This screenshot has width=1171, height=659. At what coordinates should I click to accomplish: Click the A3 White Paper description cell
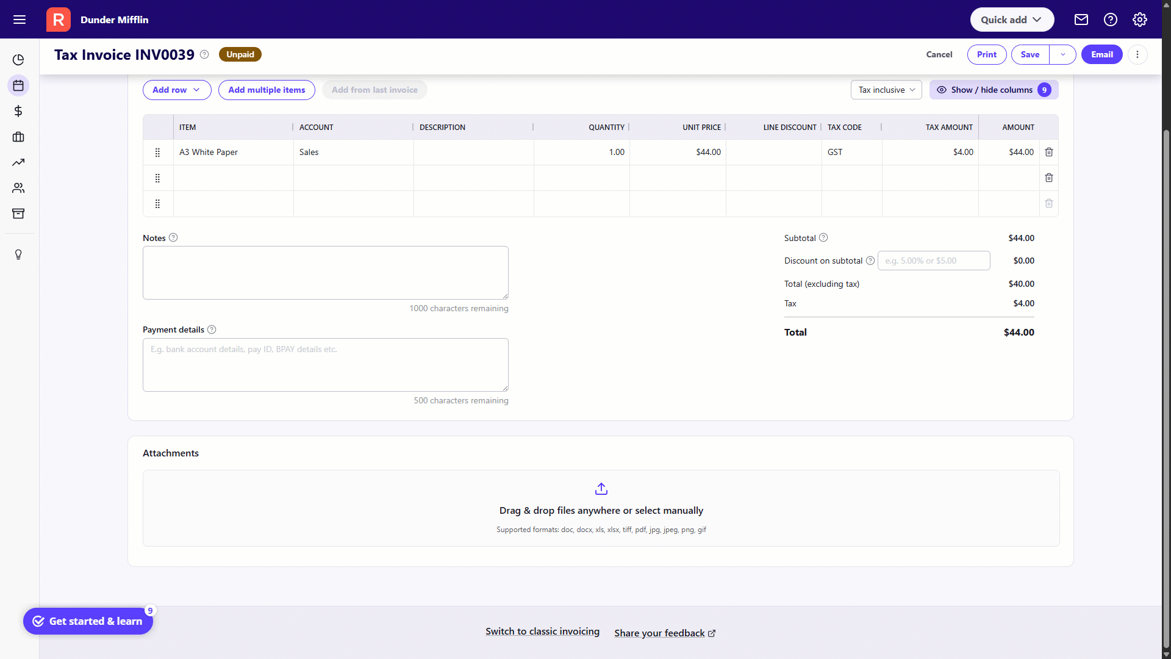pos(474,152)
